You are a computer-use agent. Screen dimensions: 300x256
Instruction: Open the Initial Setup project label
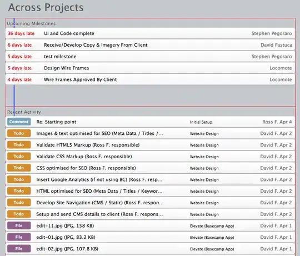(201, 122)
